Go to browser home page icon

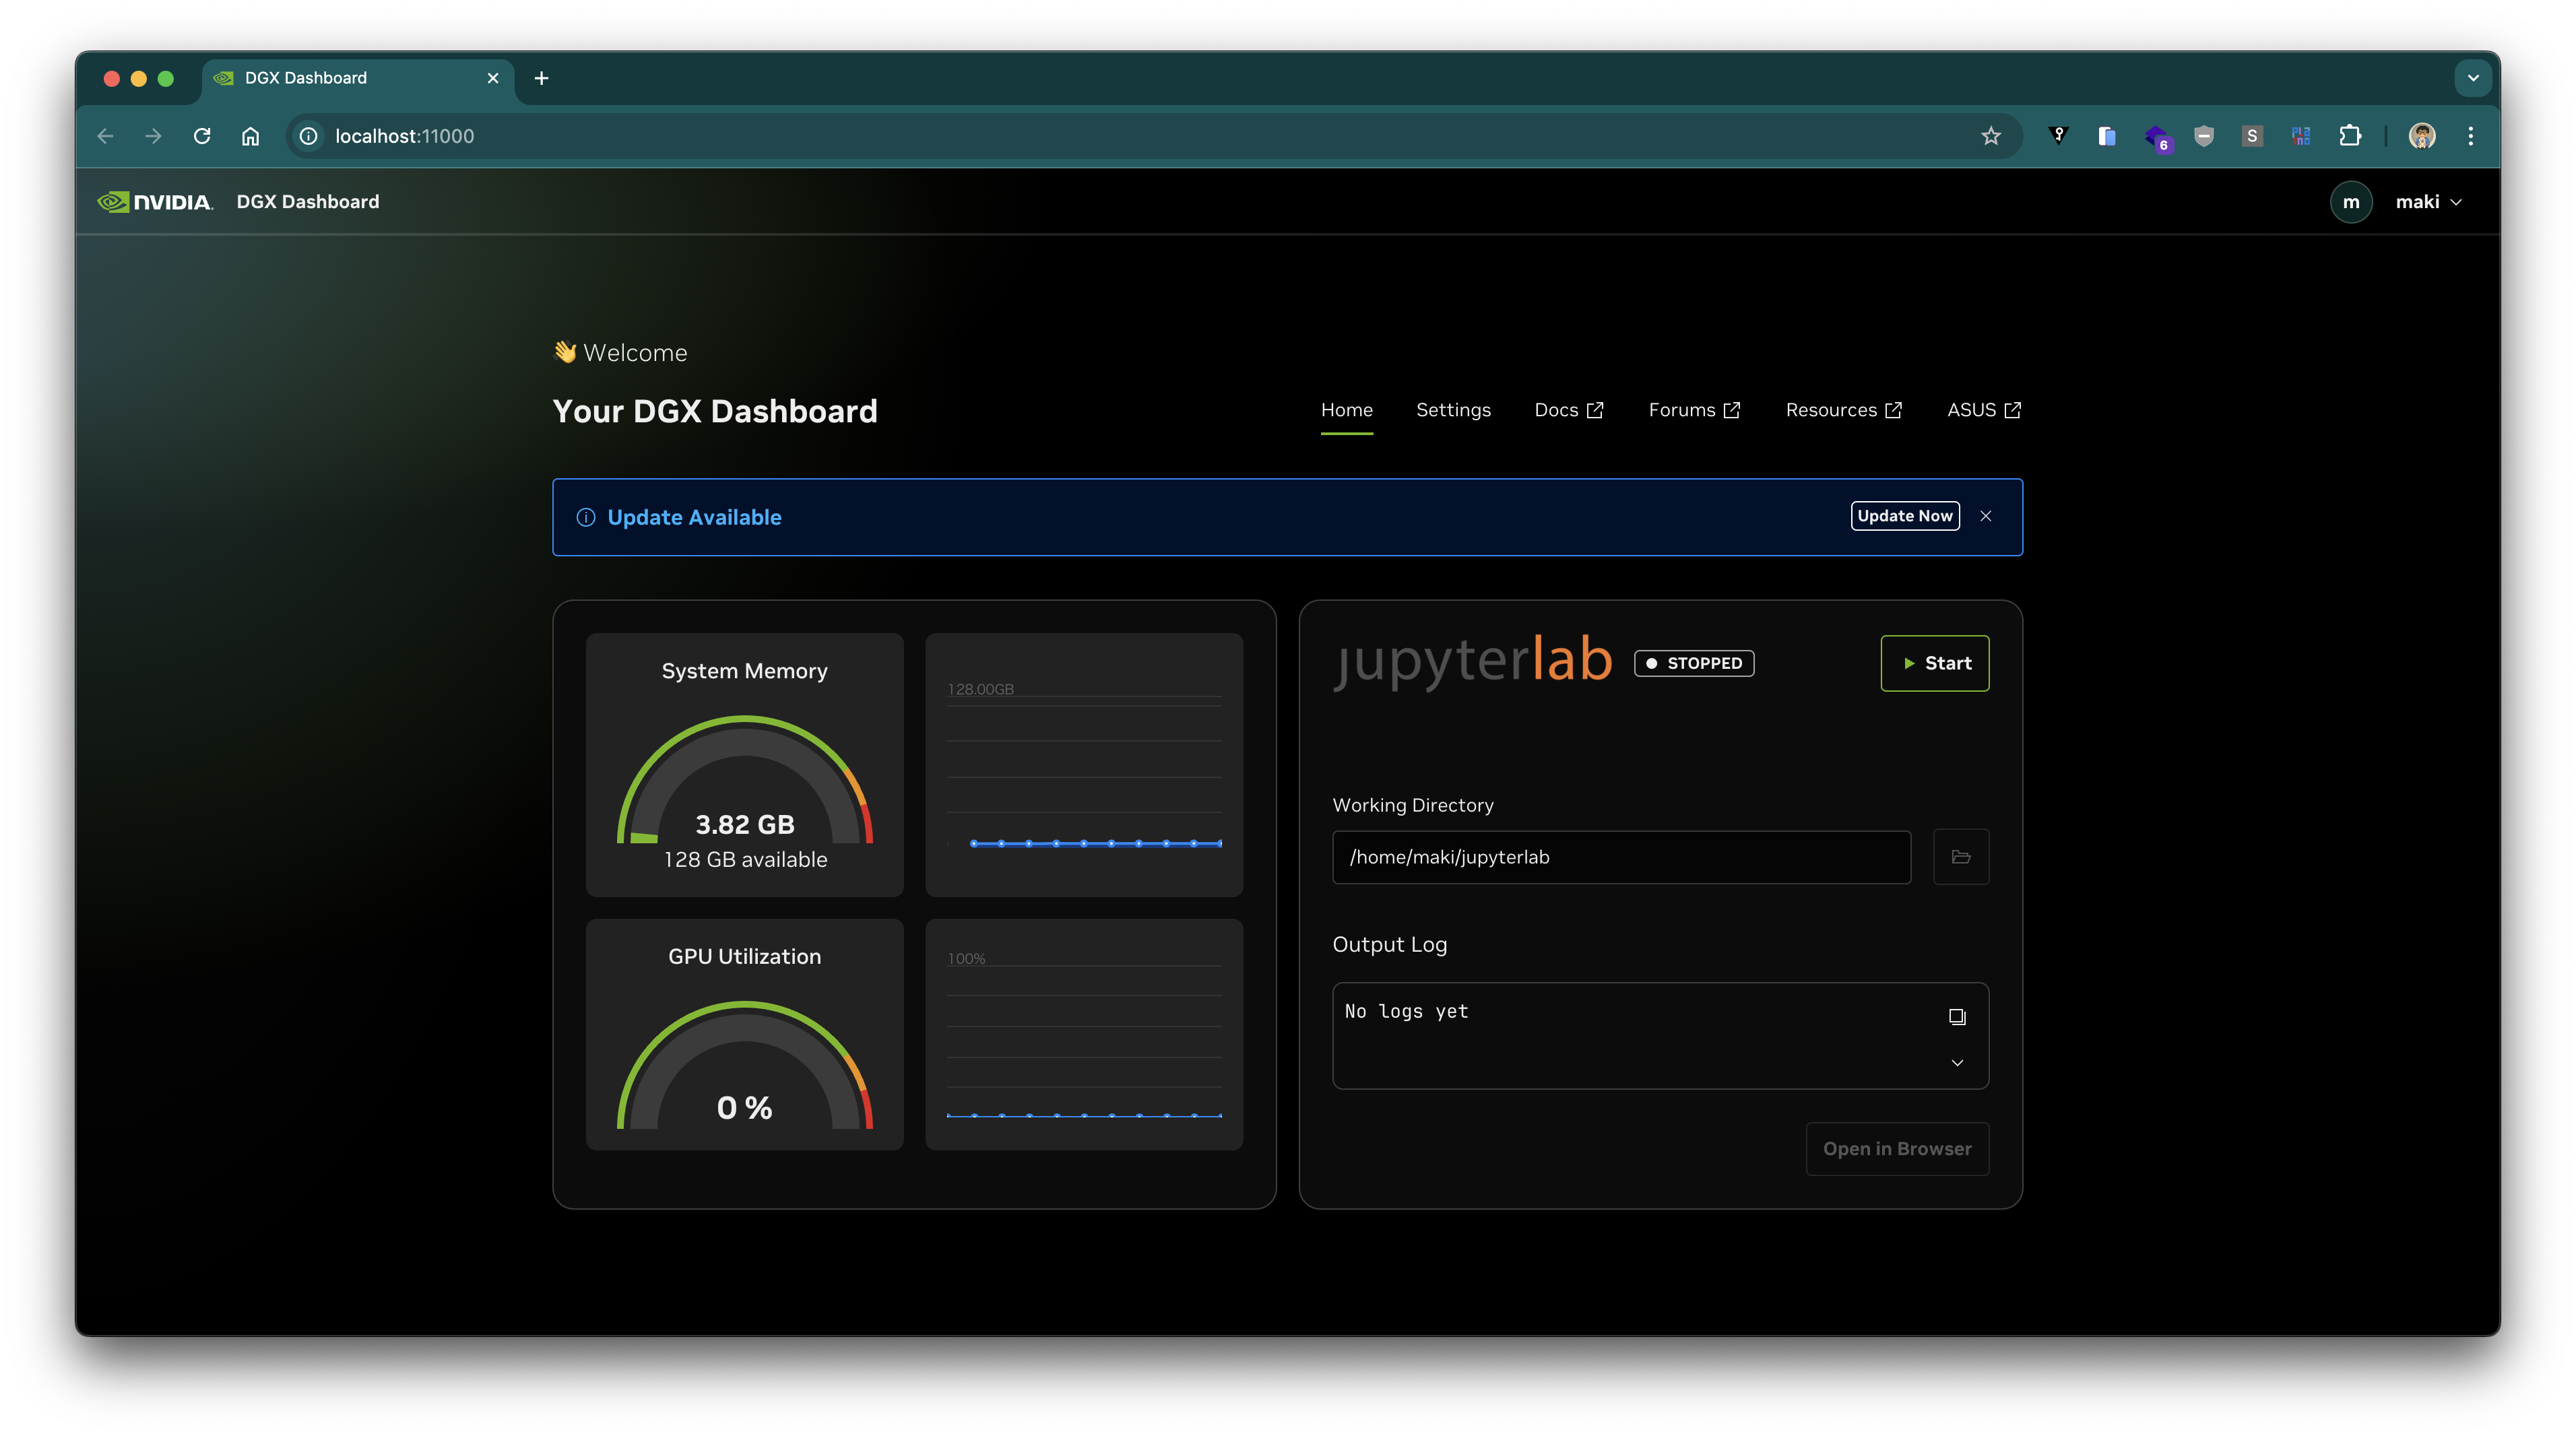coord(250,136)
